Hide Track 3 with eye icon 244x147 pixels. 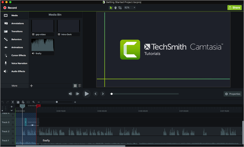click(13, 120)
